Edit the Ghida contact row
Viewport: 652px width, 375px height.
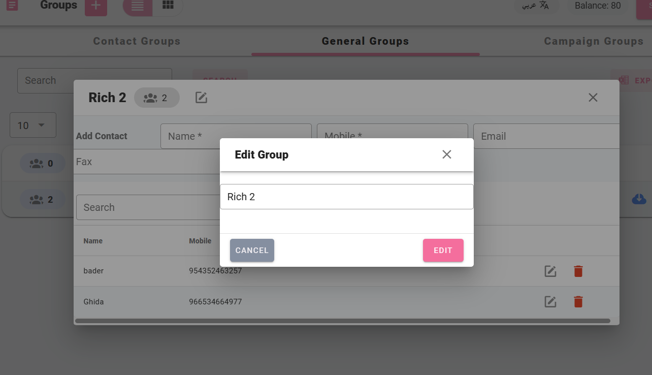(550, 302)
